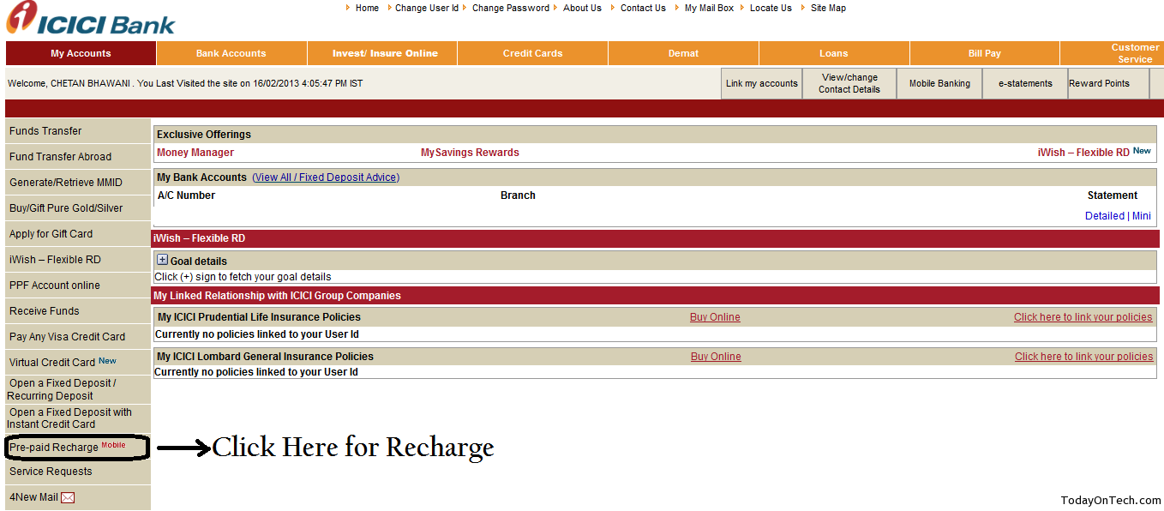The width and height of the screenshot is (1164, 511).
Task: Open My Mail Box link
Action: click(709, 8)
